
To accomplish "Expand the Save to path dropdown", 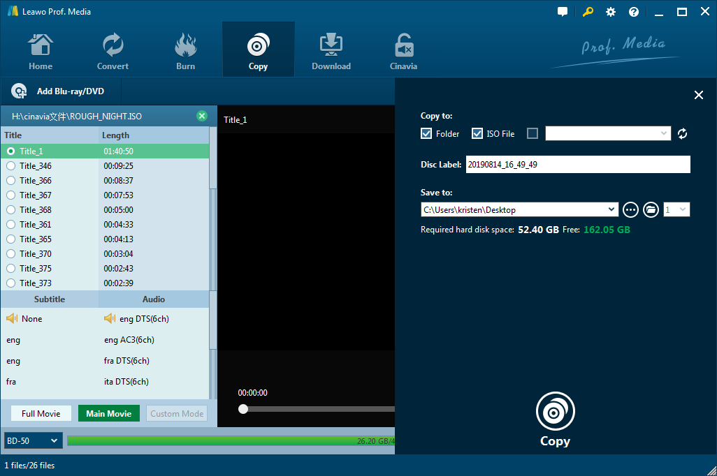I will coord(612,209).
